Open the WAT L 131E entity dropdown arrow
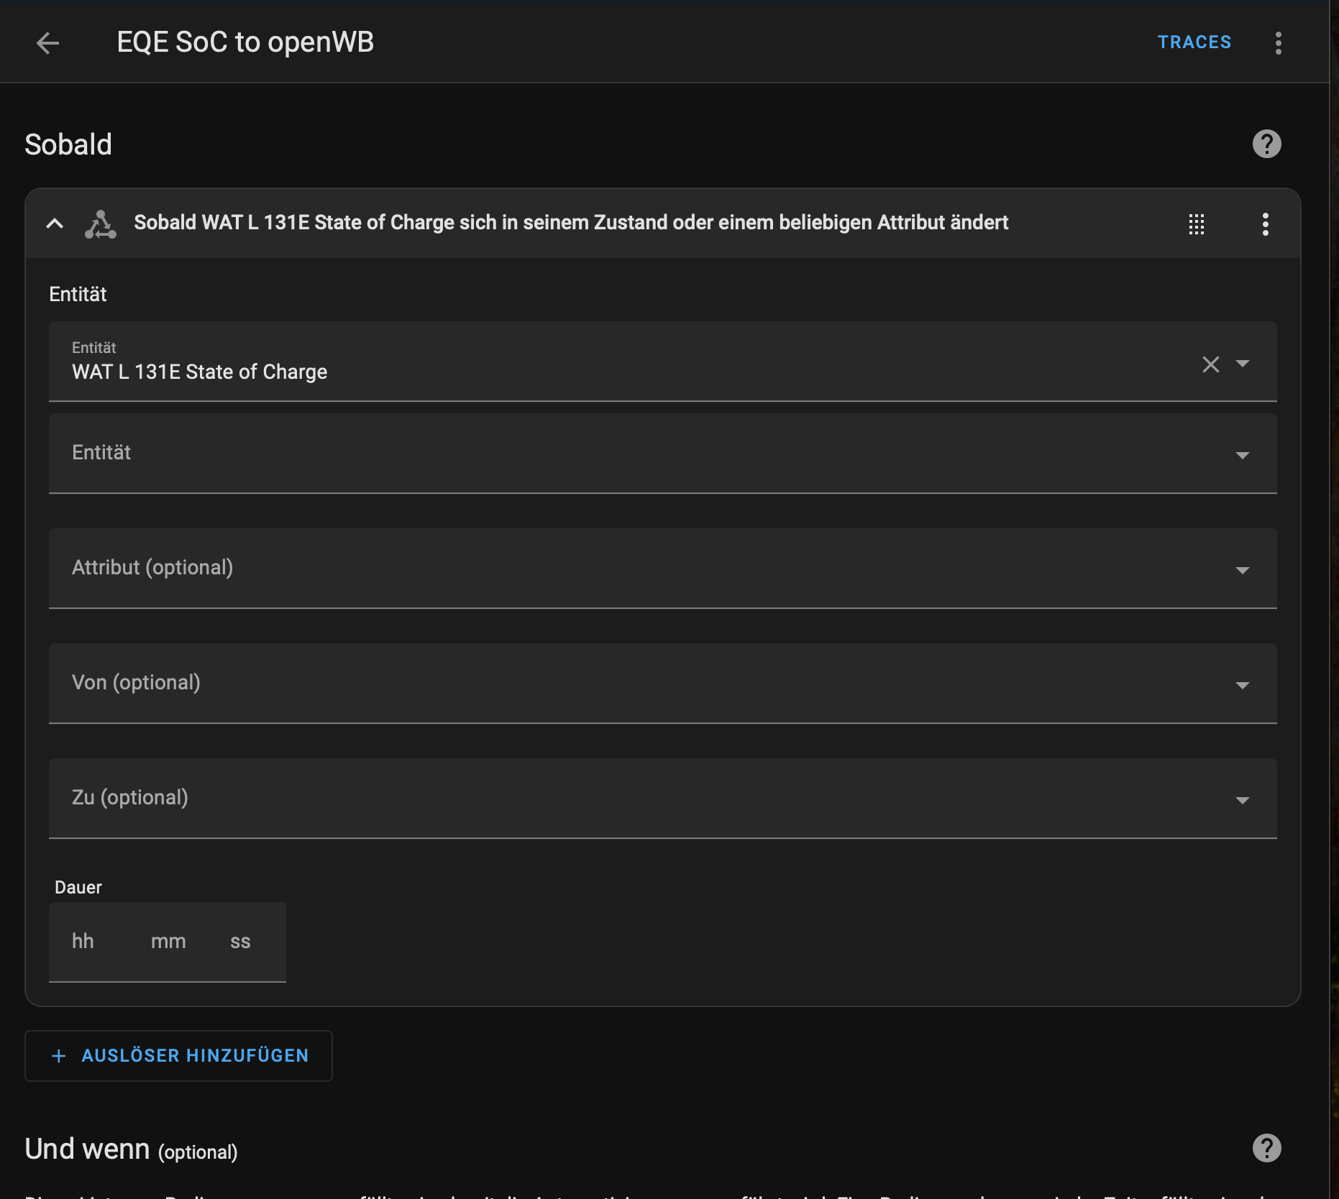The height and width of the screenshot is (1199, 1339). (1242, 364)
